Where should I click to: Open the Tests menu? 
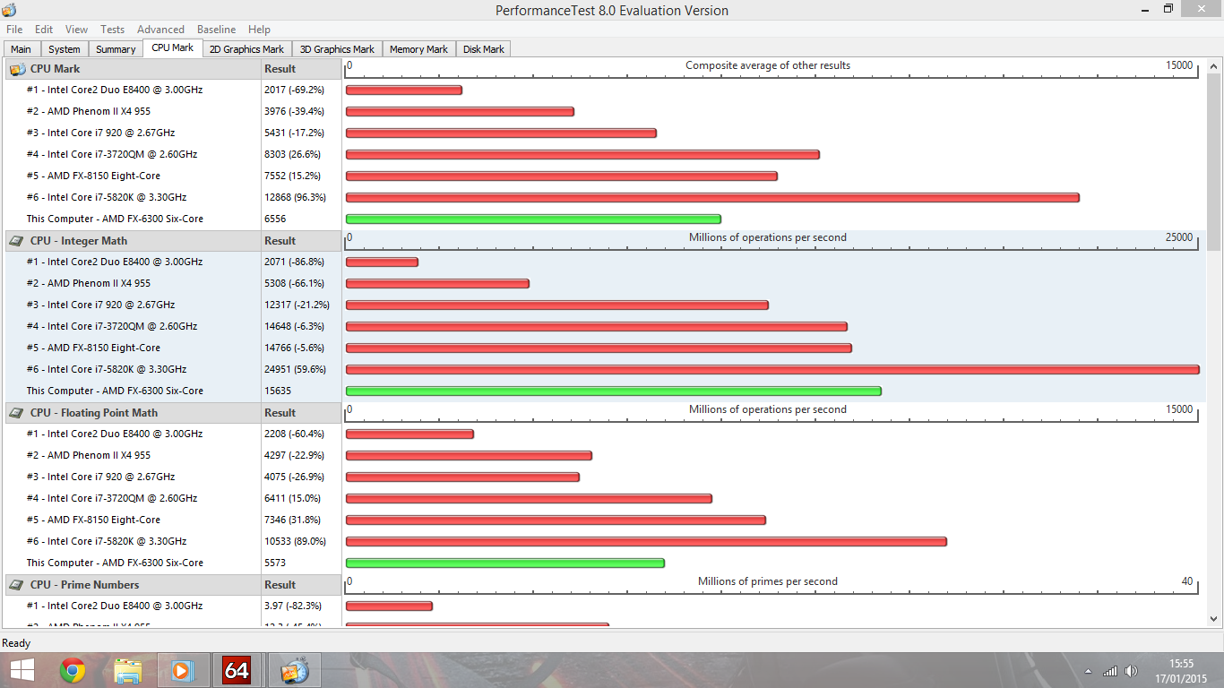pos(113,30)
